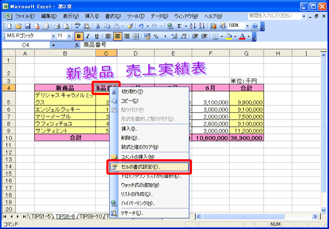
Task: Open Print Preview from the toolbar
Action: point(66,26)
